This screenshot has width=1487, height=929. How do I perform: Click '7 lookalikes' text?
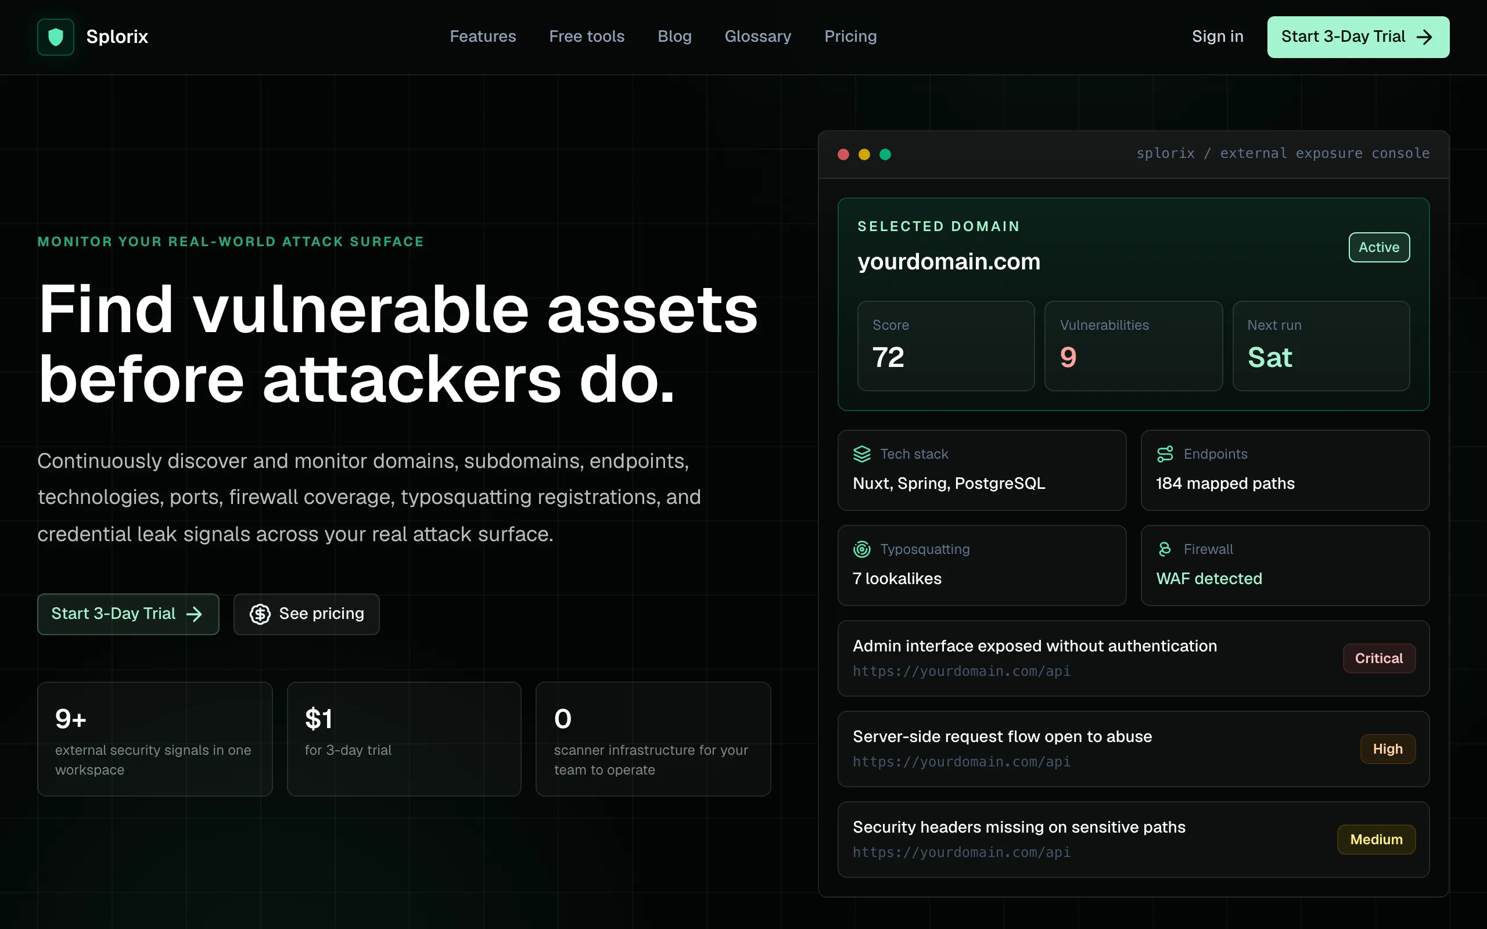(897, 579)
